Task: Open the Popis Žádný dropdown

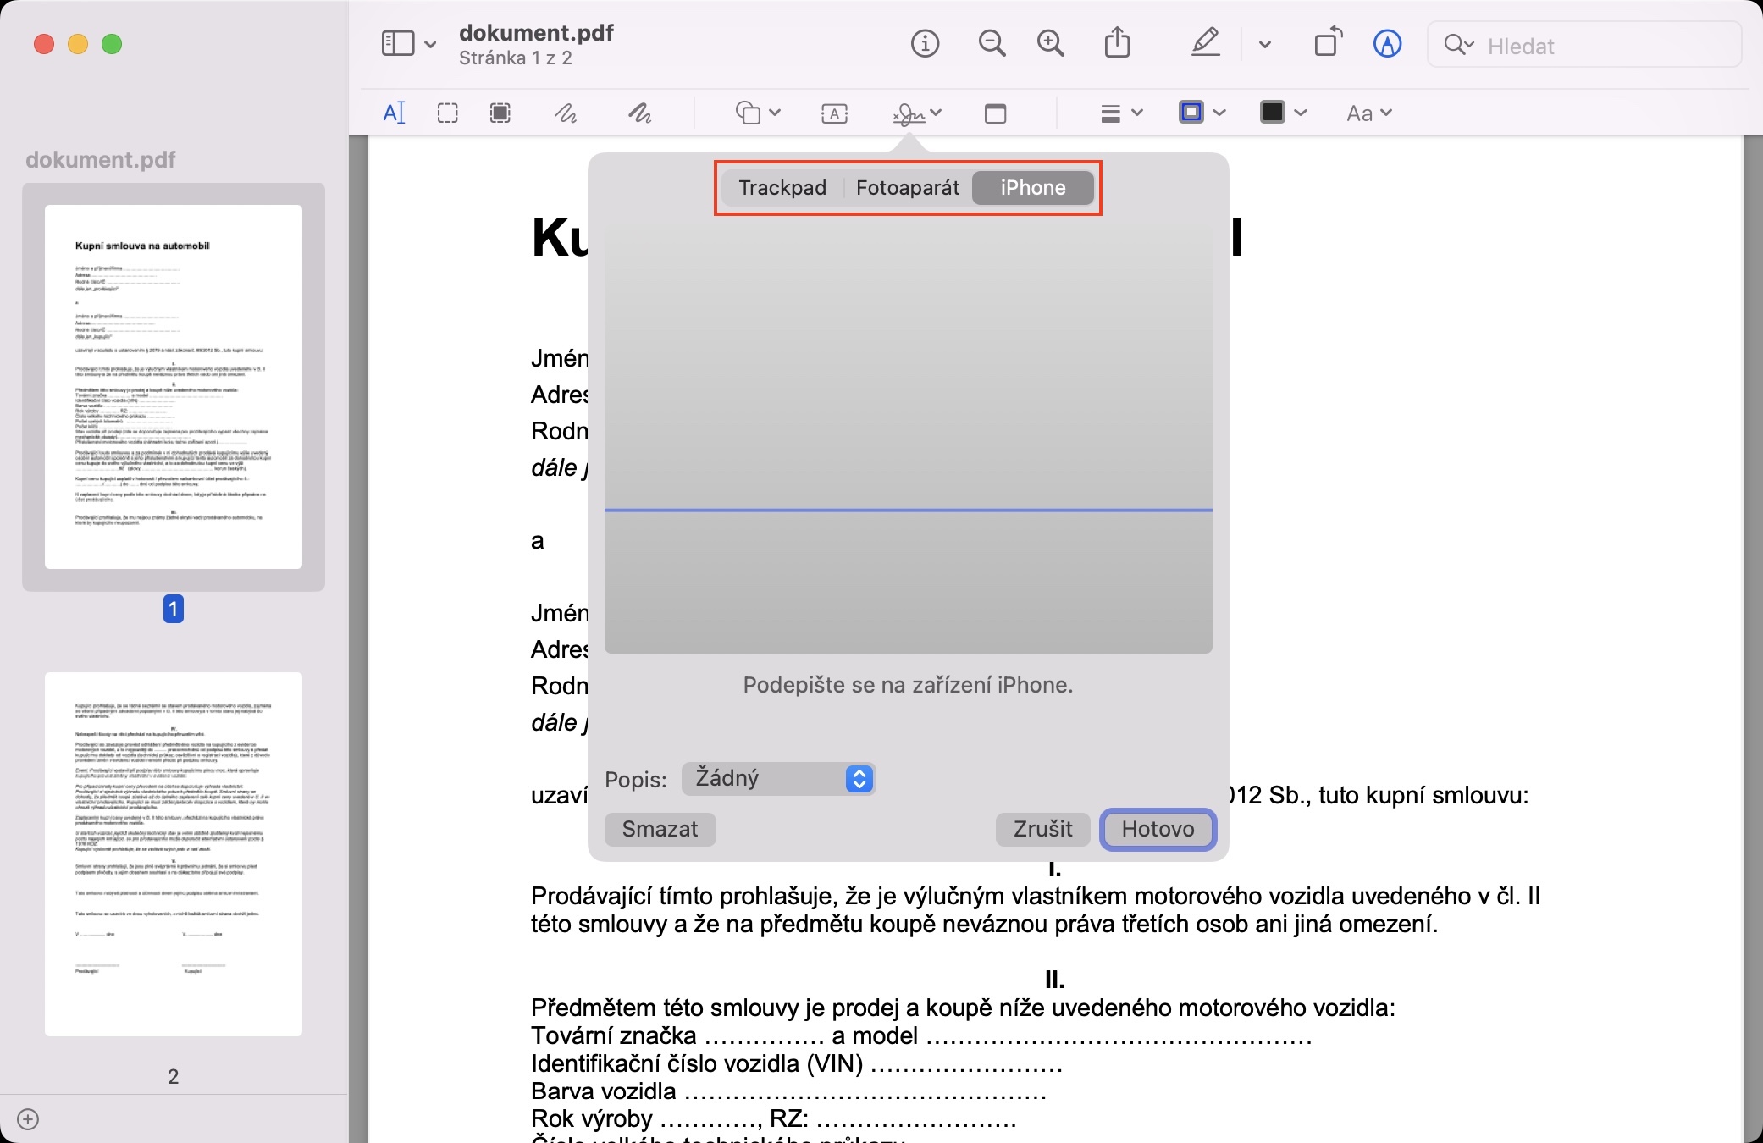Action: pyautogui.click(x=777, y=779)
